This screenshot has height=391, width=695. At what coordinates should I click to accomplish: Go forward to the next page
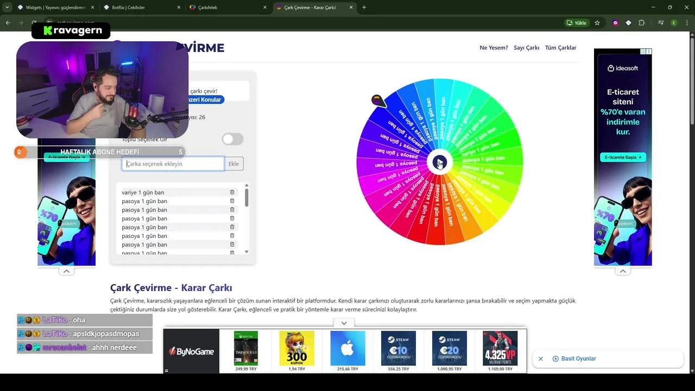pyautogui.click(x=21, y=23)
